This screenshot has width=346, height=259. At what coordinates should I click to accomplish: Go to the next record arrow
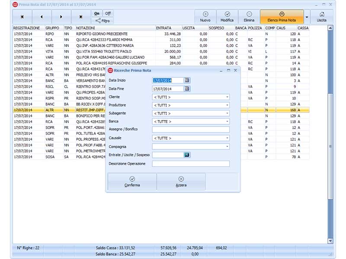tap(61, 17)
